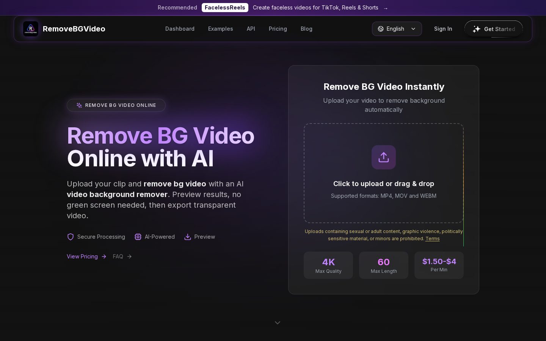Open the English language dropdown
This screenshot has width=546, height=341.
397,29
